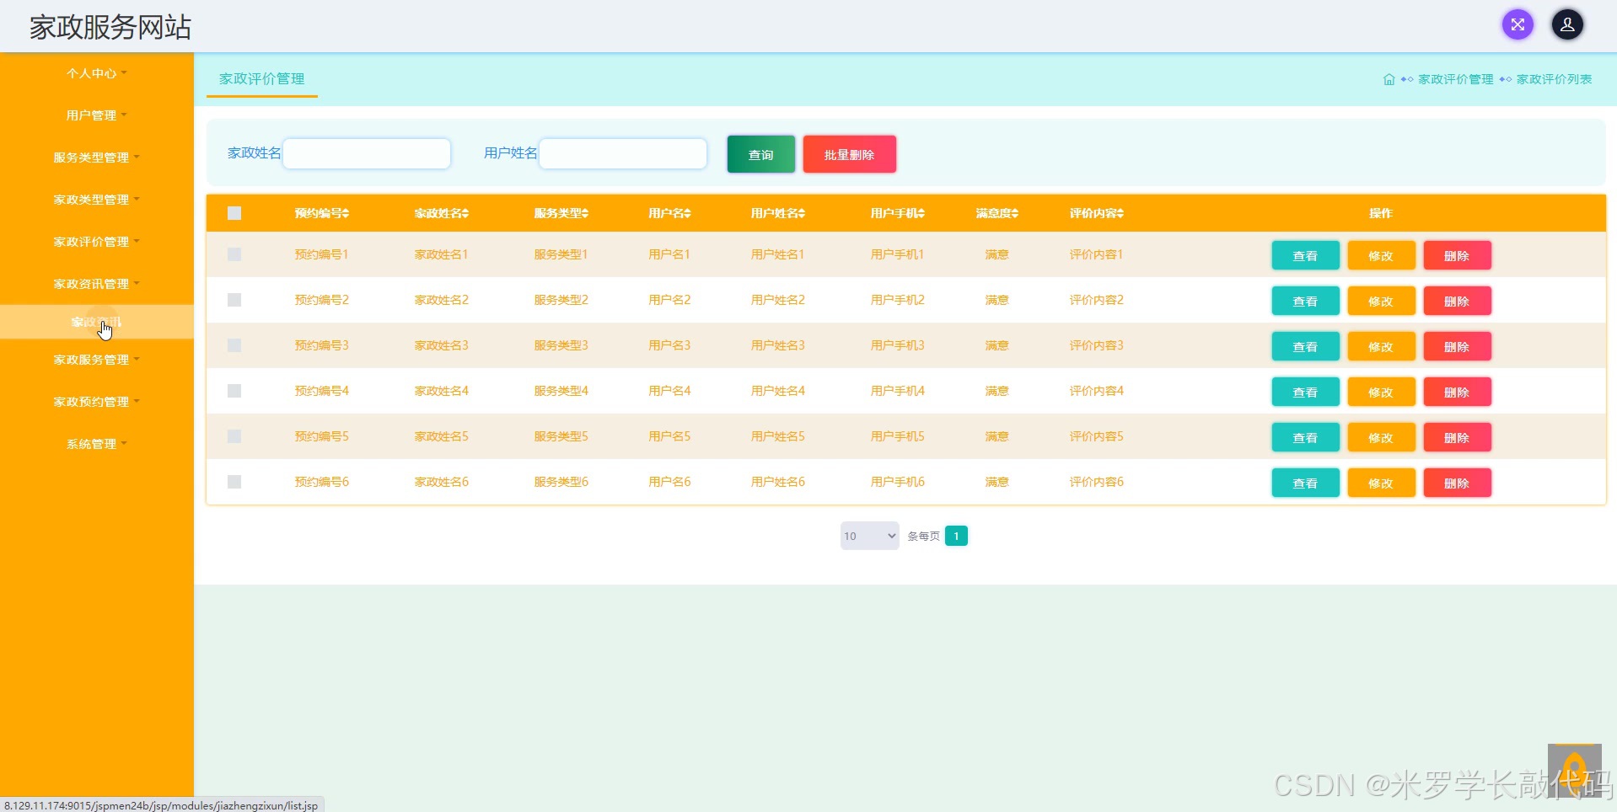This screenshot has width=1617, height=812.
Task: Expand 系统管理 sidebar menu
Action: [97, 444]
